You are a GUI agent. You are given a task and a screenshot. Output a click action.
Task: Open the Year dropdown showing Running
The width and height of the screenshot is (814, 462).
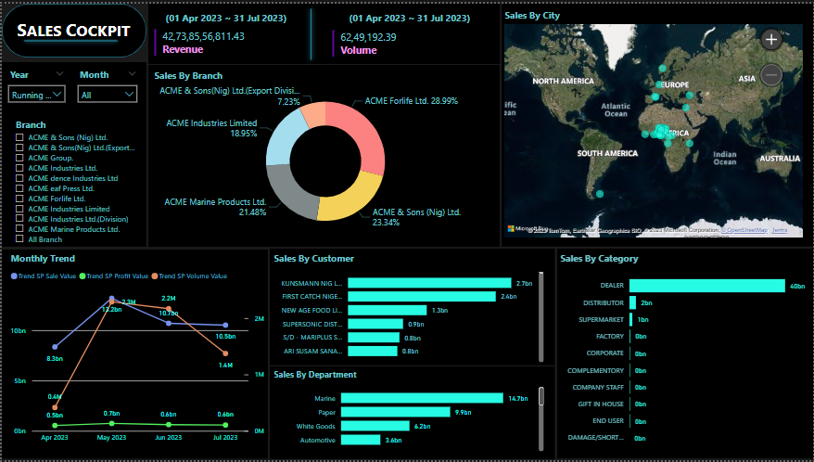[37, 95]
